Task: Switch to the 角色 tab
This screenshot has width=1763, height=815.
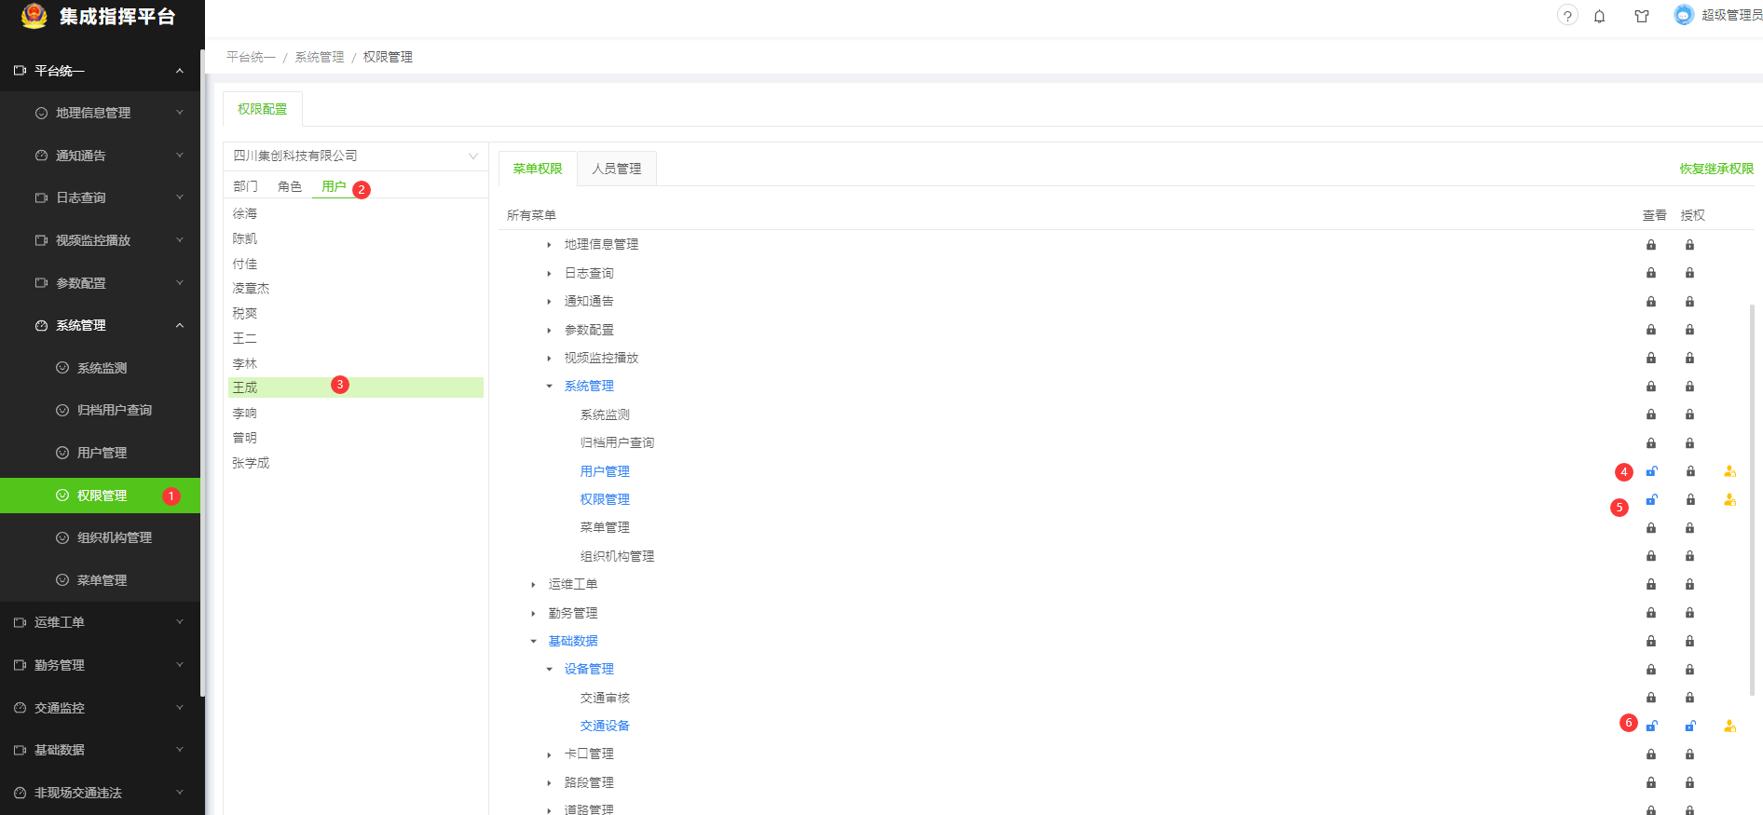Action: [x=290, y=186]
